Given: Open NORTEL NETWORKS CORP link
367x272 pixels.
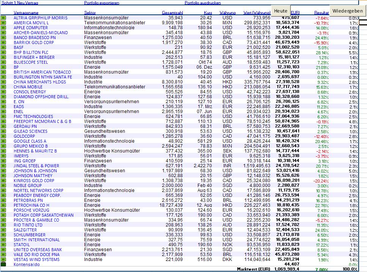Looking at the screenshot, I should (38, 190).
